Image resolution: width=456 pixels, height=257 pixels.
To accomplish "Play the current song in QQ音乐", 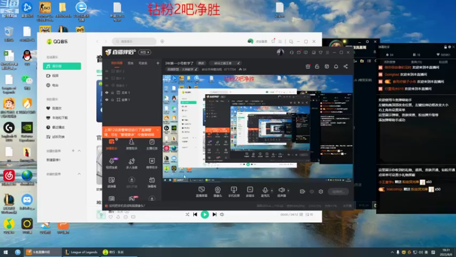I will click(x=205, y=215).
